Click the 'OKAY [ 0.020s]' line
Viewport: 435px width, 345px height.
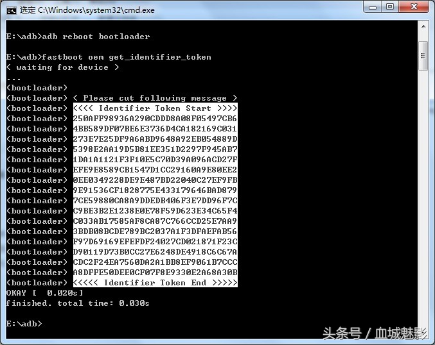click(x=45, y=293)
